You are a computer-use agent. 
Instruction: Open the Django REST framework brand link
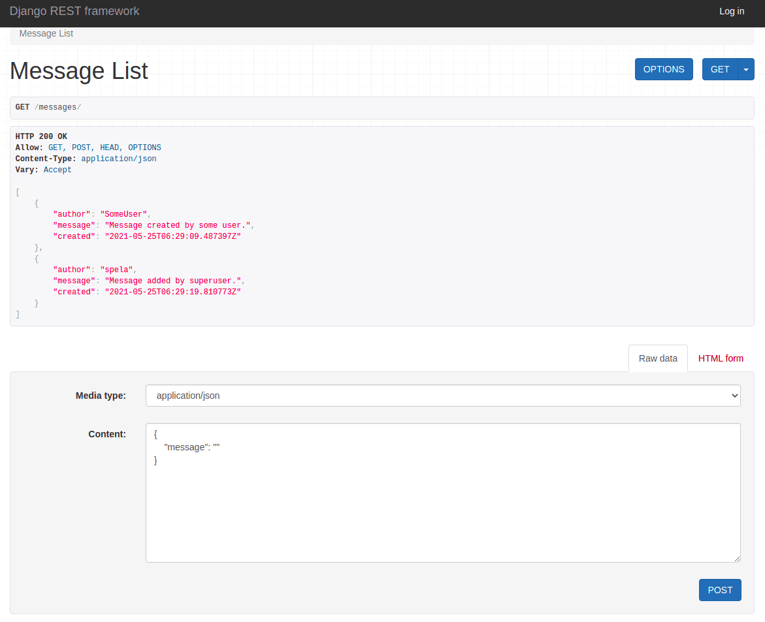pyautogui.click(x=74, y=11)
